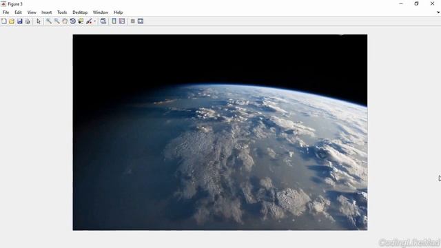Insert a colorbar using the toolbar icon
Screen dimensions: 441x248
tap(114, 21)
